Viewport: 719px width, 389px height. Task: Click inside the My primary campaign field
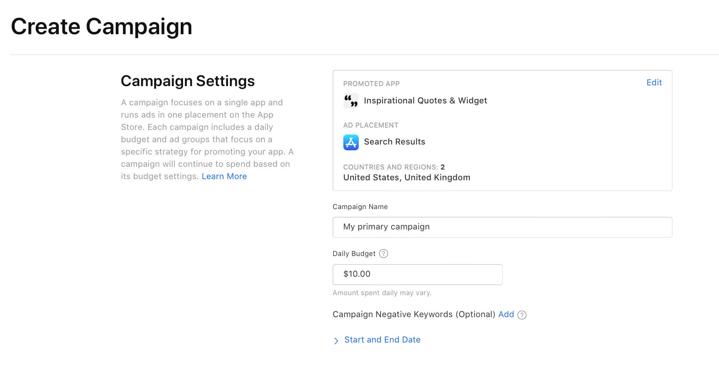pyautogui.click(x=502, y=227)
